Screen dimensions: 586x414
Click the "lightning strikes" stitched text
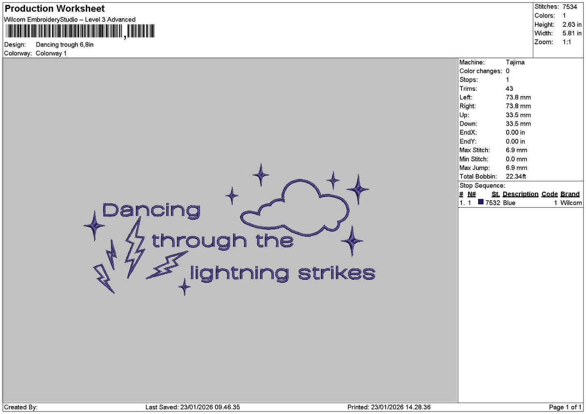click(282, 272)
